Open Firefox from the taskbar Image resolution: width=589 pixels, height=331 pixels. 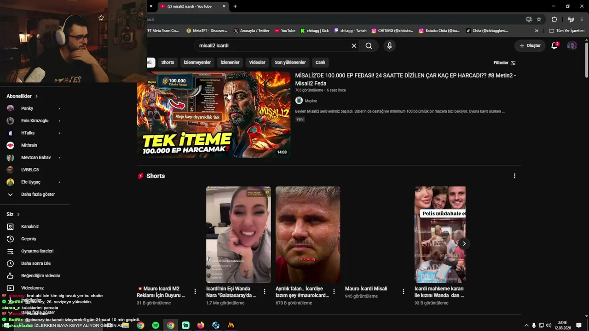(201, 325)
